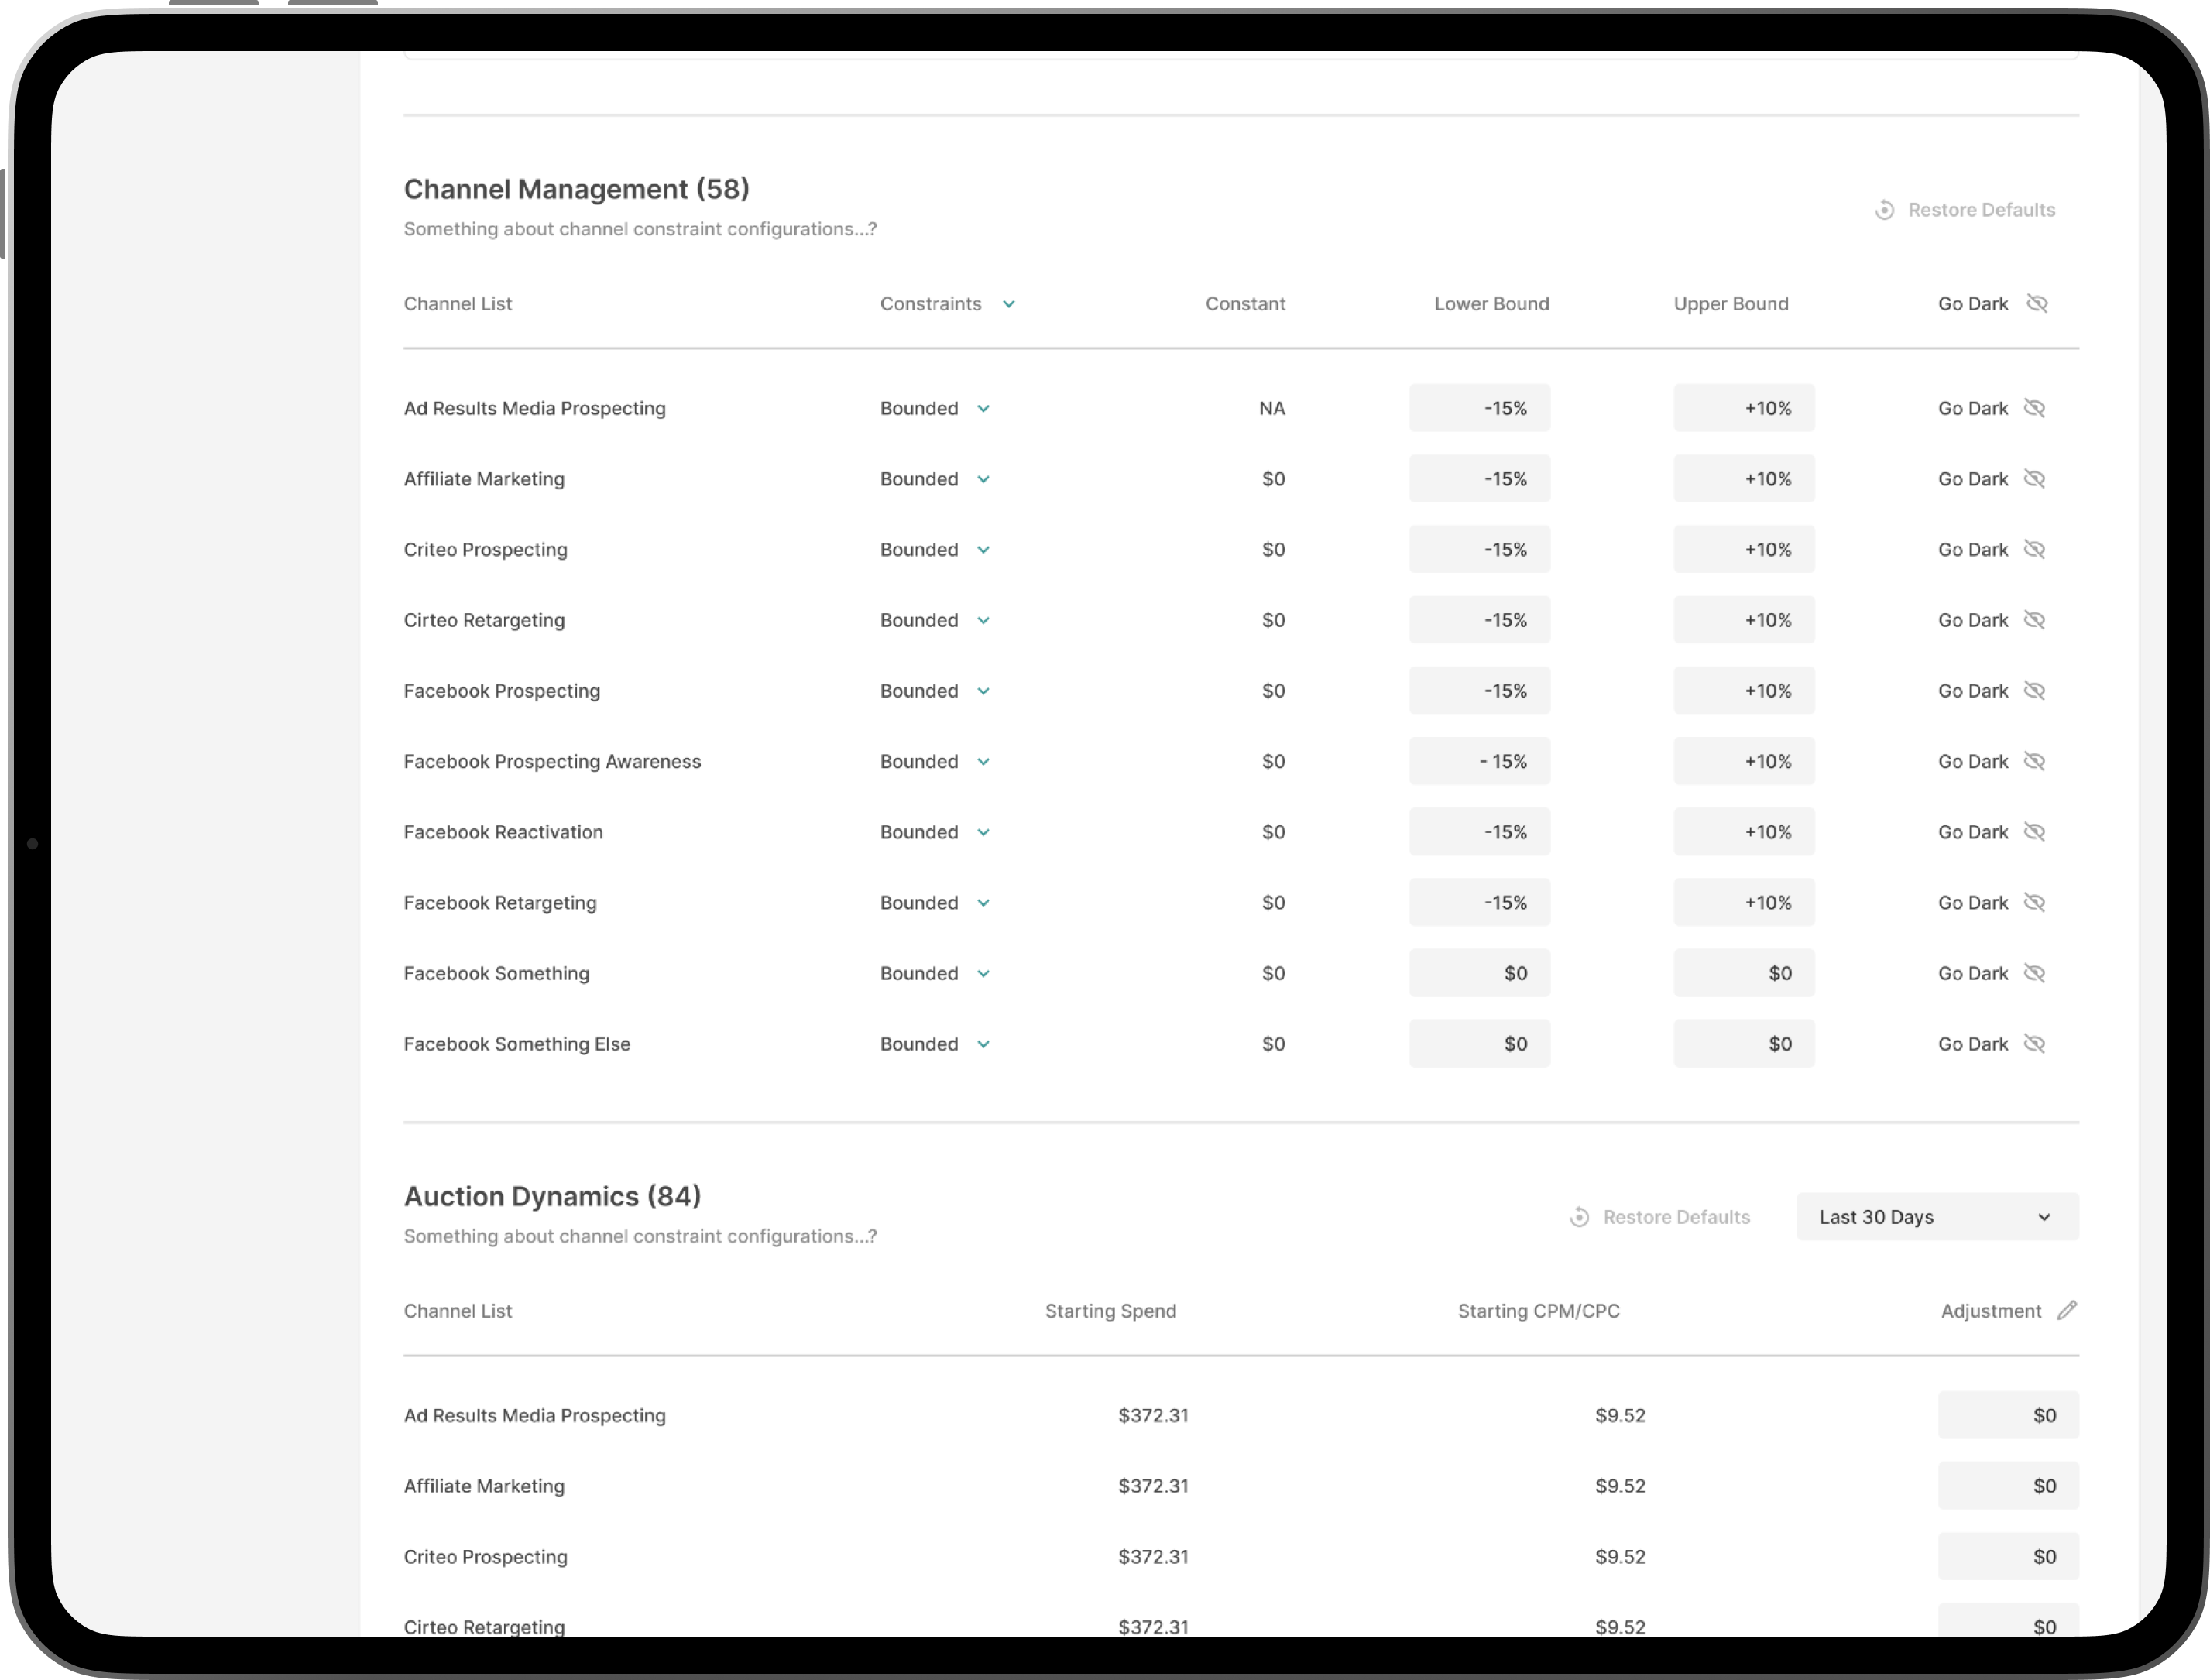2210x1680 pixels.
Task: Click Go Dark icon for Facebook Reactivation
Action: click(x=2034, y=832)
